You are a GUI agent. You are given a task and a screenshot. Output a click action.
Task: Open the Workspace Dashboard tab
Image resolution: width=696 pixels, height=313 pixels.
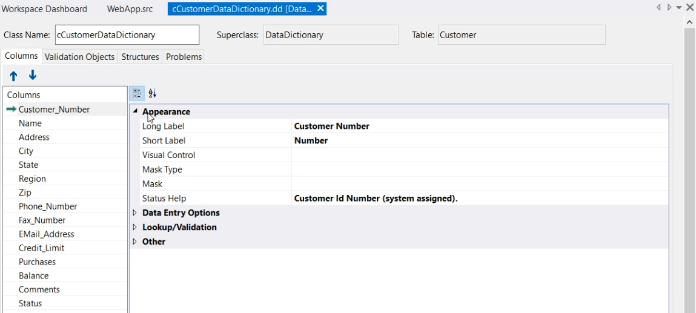pyautogui.click(x=44, y=9)
